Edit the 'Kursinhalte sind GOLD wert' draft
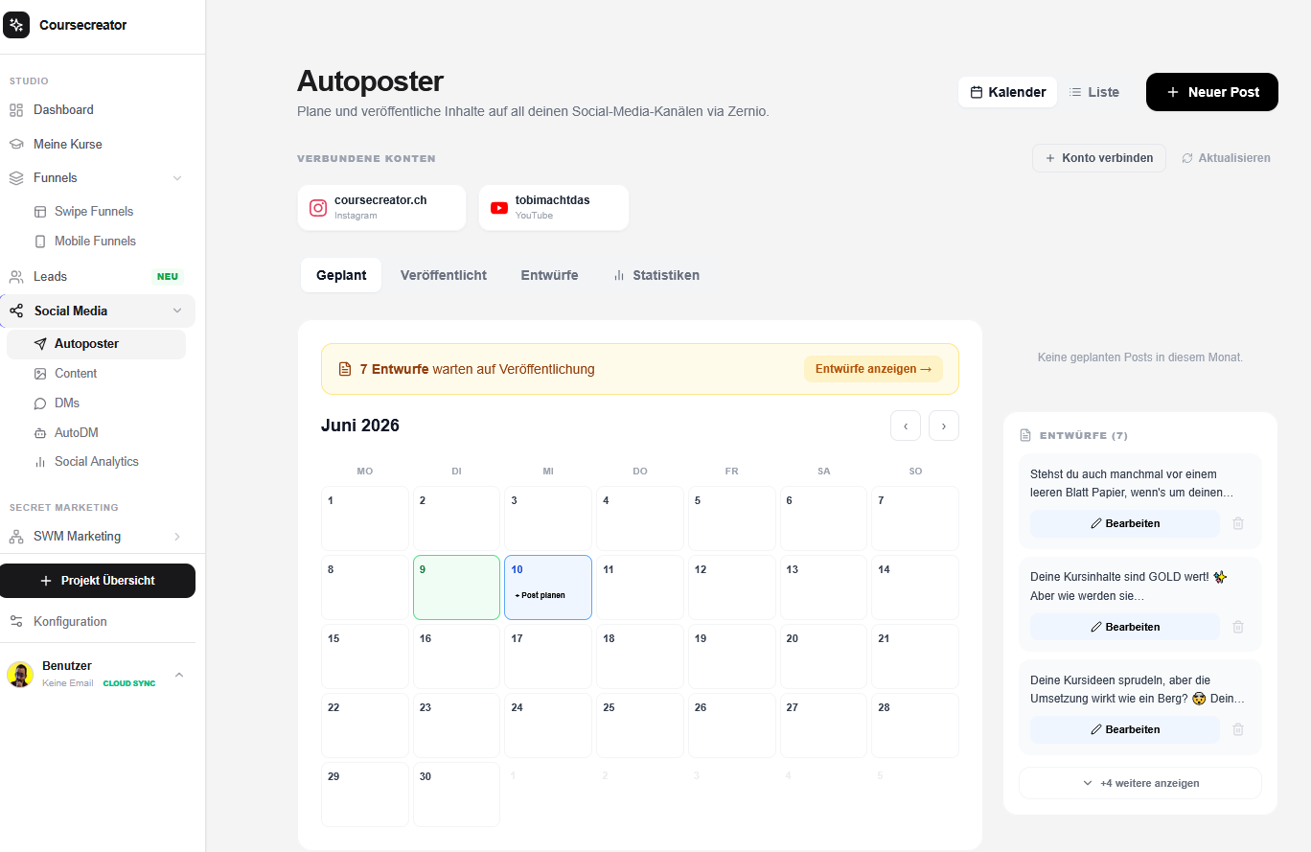Viewport: 1311px width, 852px height. click(1125, 627)
